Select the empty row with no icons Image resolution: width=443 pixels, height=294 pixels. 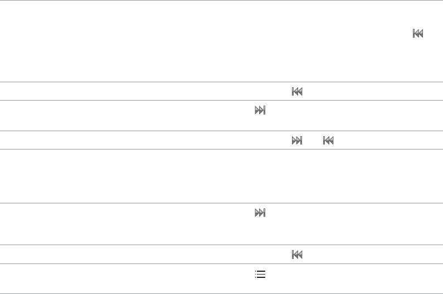[222, 176]
